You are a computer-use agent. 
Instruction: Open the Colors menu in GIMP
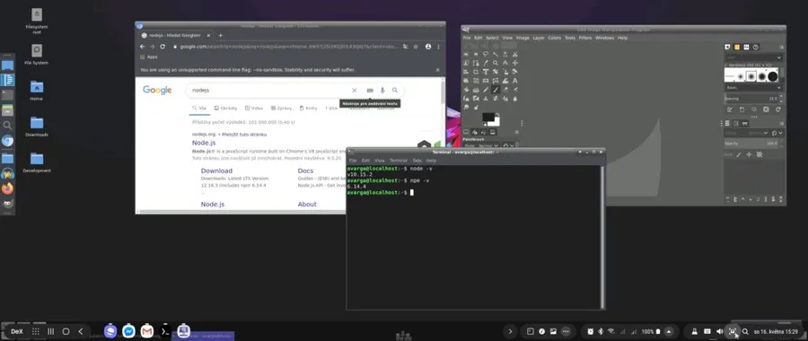point(555,38)
